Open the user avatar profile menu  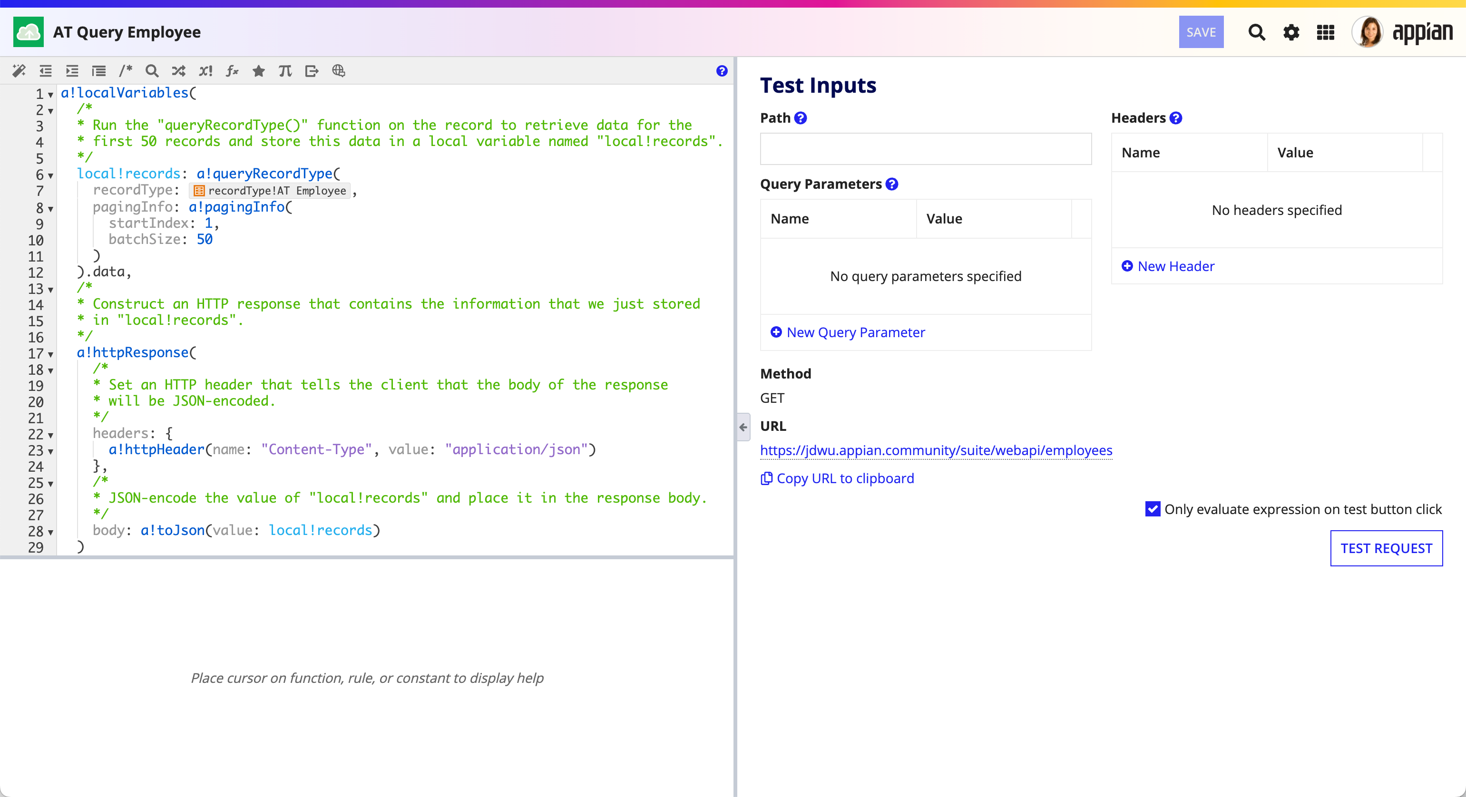pos(1368,32)
